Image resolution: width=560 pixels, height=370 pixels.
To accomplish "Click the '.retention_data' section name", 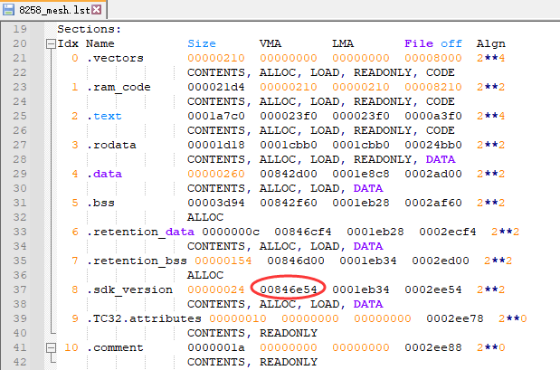I will (140, 232).
